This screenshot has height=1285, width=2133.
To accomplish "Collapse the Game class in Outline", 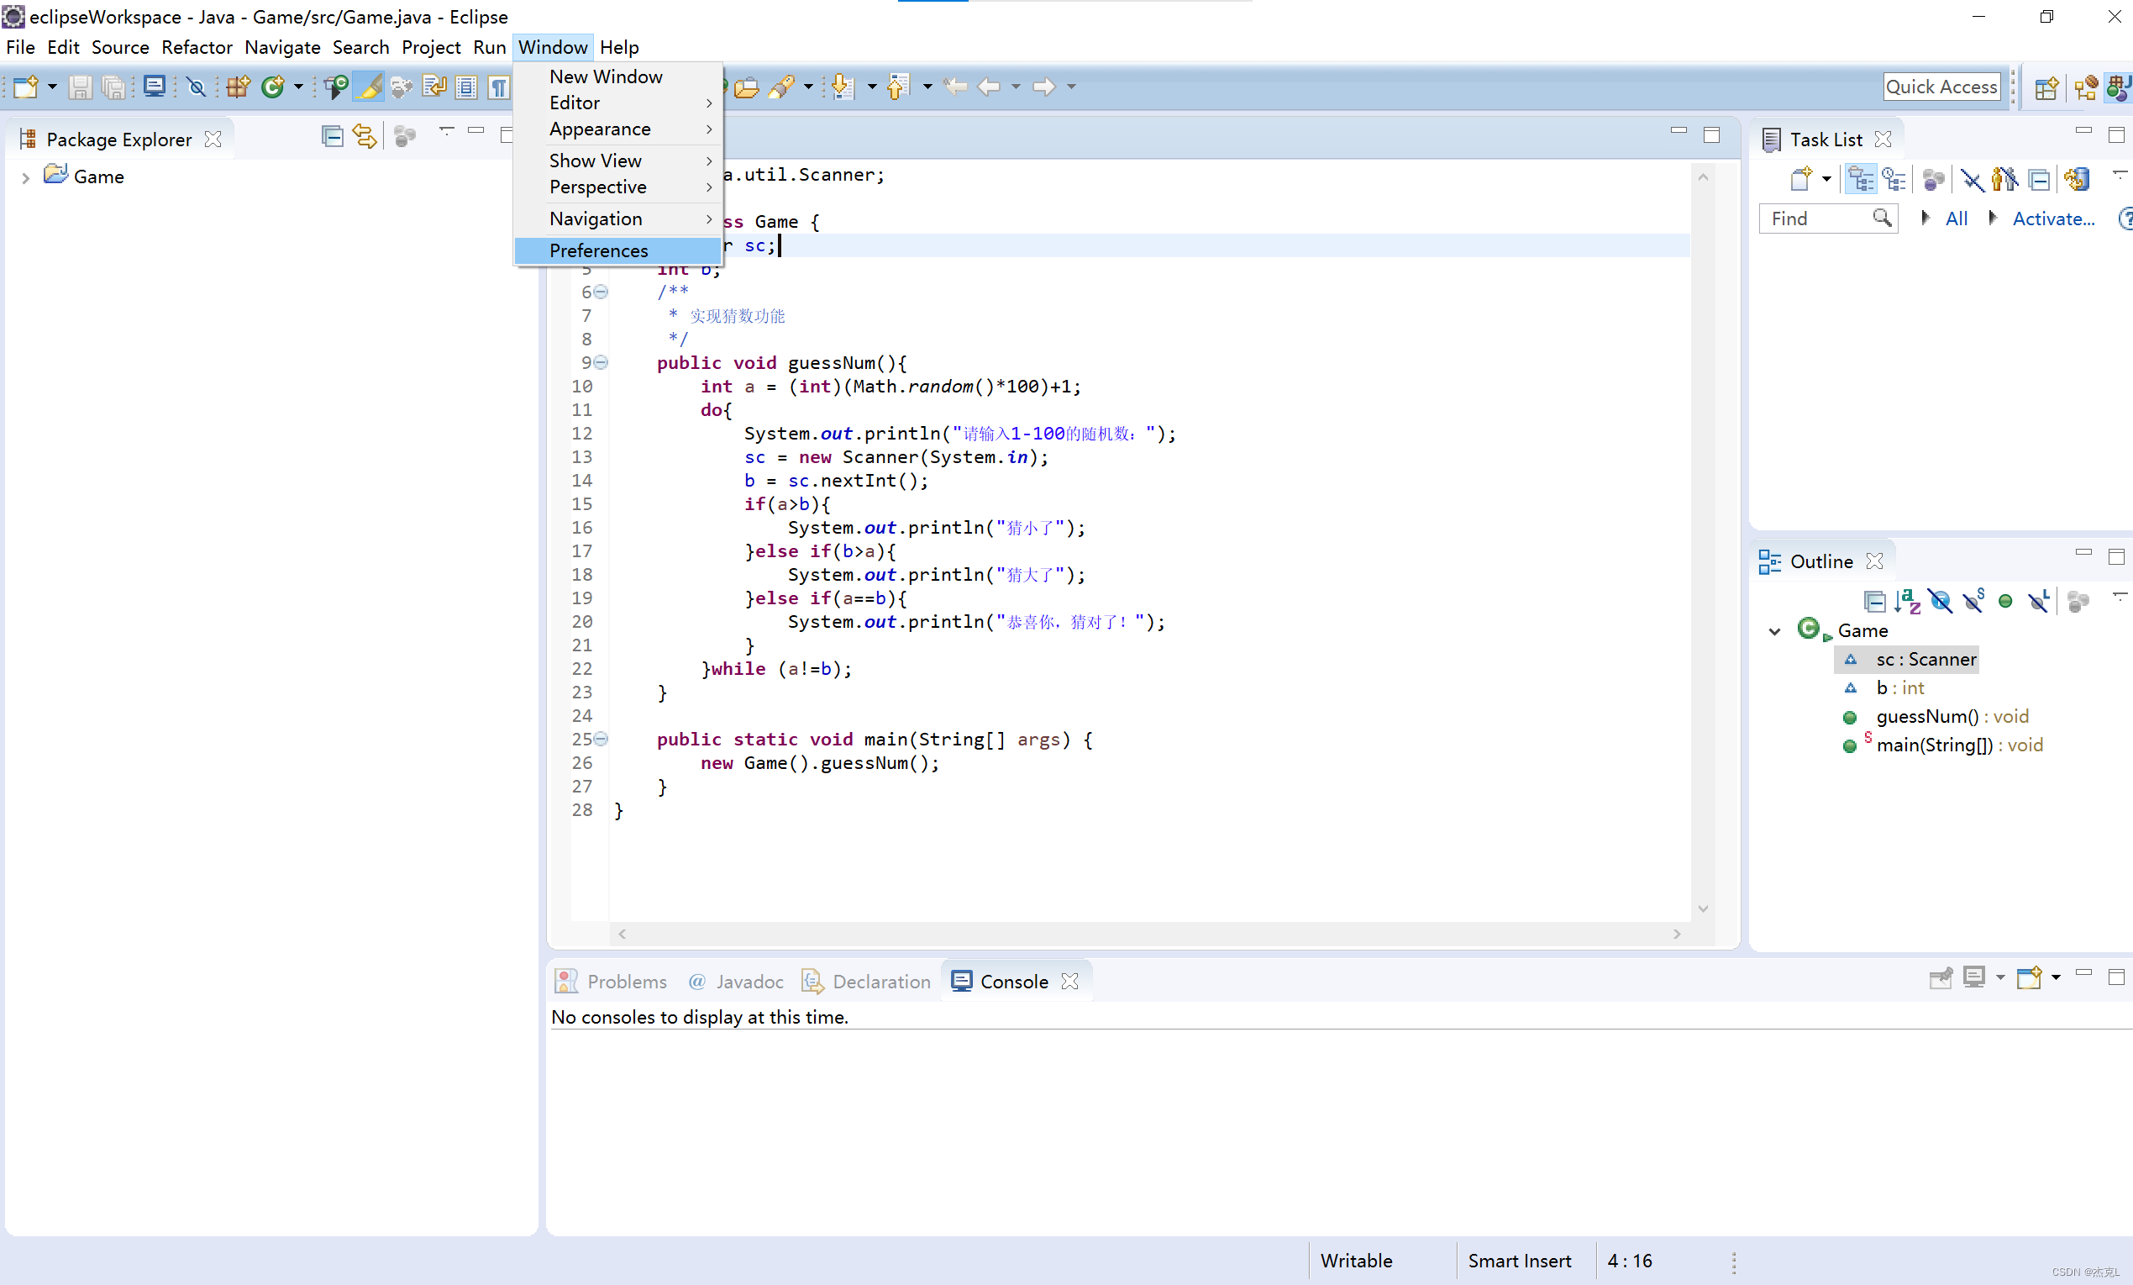I will click(x=1774, y=631).
